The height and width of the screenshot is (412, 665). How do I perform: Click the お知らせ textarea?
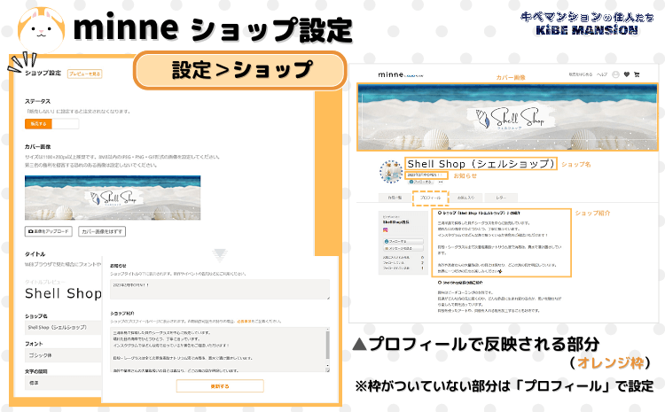(x=220, y=290)
